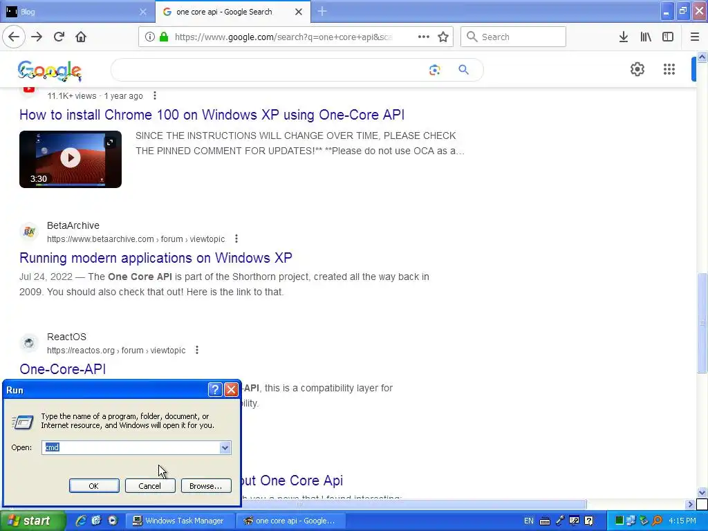Open page actions three-dot menu in address bar
Viewport: 708px width, 531px height.
click(x=424, y=37)
